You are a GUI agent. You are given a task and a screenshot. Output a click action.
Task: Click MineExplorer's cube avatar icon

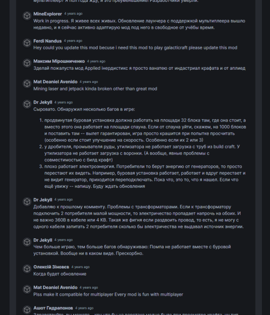click(x=27, y=16)
